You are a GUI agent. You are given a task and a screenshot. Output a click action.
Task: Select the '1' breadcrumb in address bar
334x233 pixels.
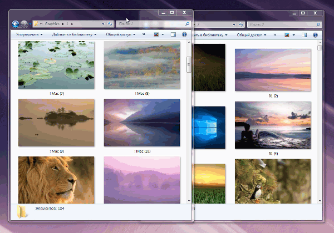pos(67,23)
